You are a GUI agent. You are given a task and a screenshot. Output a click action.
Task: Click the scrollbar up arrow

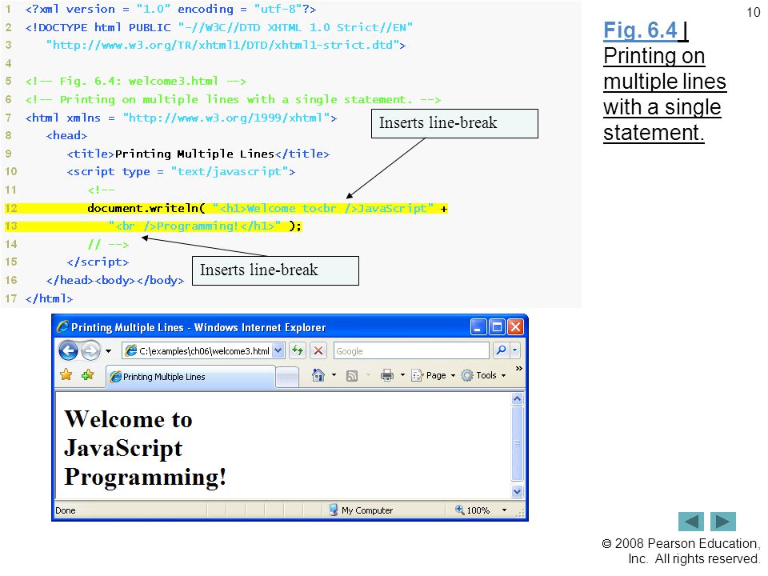click(x=518, y=399)
